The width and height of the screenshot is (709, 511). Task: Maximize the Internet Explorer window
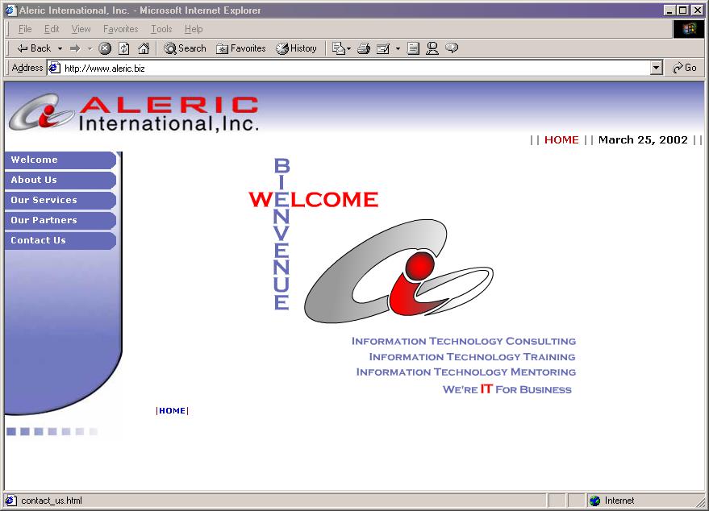click(684, 10)
